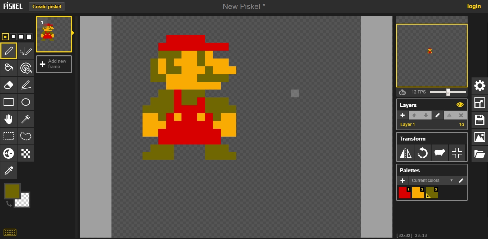Create a new layer plus button
Viewport: 488px width, 239px height.
pyautogui.click(x=402, y=115)
